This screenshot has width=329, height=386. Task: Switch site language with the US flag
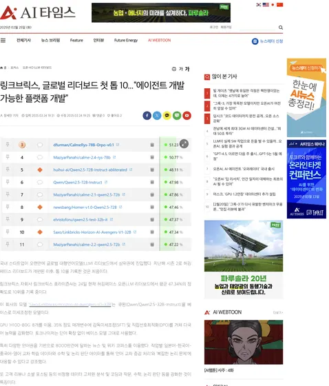(x=266, y=5)
